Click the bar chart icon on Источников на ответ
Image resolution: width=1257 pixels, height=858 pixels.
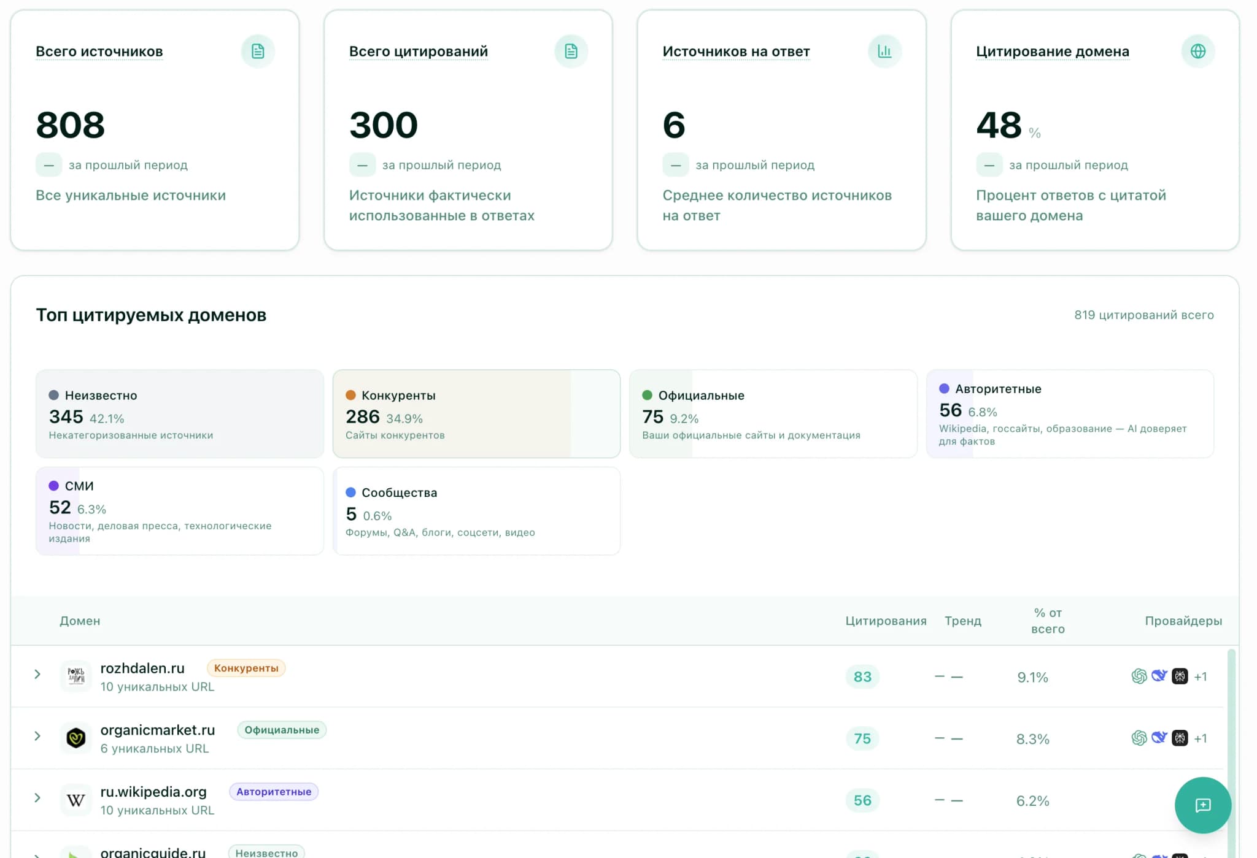pos(884,51)
